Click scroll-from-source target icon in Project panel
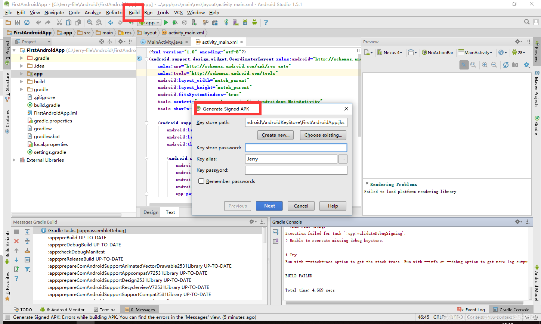 click(x=102, y=42)
